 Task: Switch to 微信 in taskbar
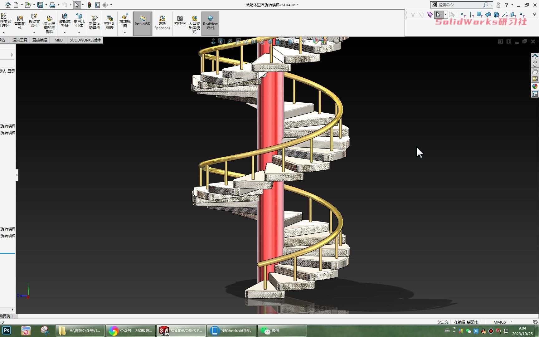[282, 331]
